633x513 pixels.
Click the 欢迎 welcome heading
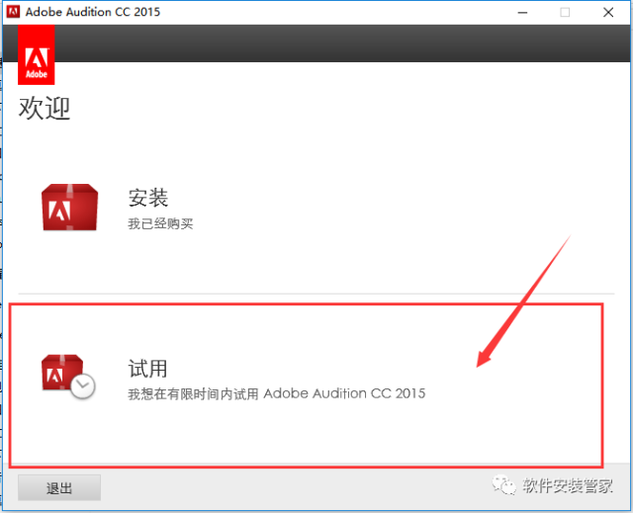coord(45,108)
